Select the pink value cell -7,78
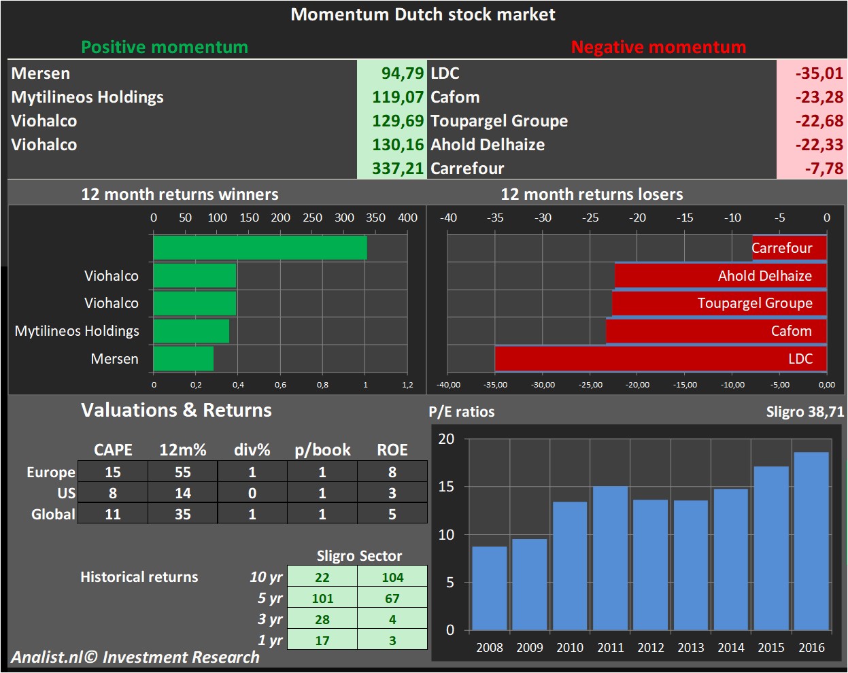Screen dimensions: 848x673 811,168
